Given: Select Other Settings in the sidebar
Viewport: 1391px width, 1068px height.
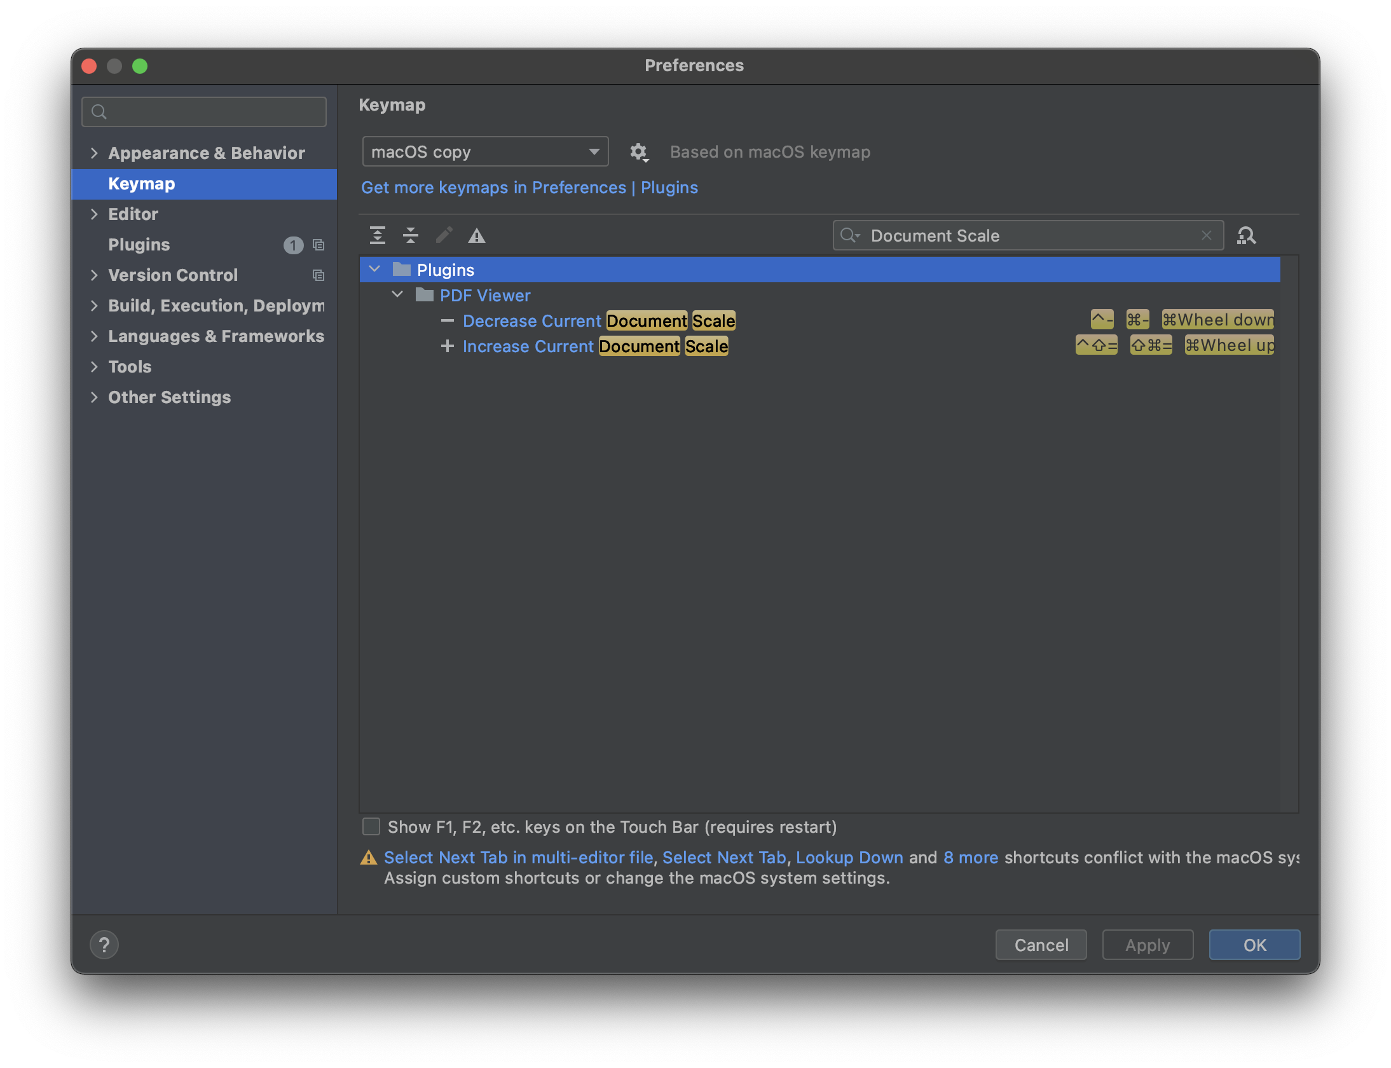Looking at the screenshot, I should click(169, 397).
